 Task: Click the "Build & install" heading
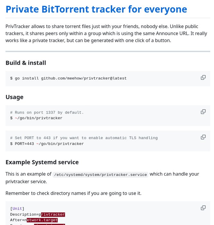[26, 63]
